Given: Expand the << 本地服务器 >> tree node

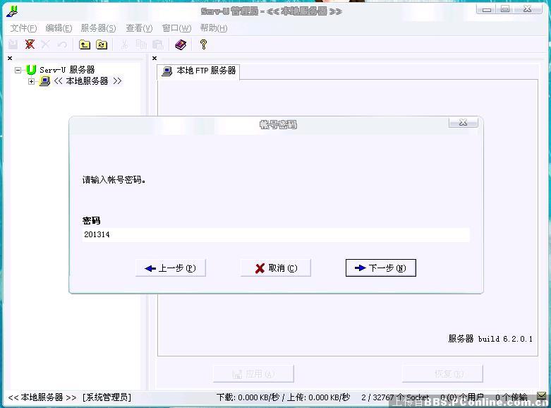Looking at the screenshot, I should (x=32, y=81).
